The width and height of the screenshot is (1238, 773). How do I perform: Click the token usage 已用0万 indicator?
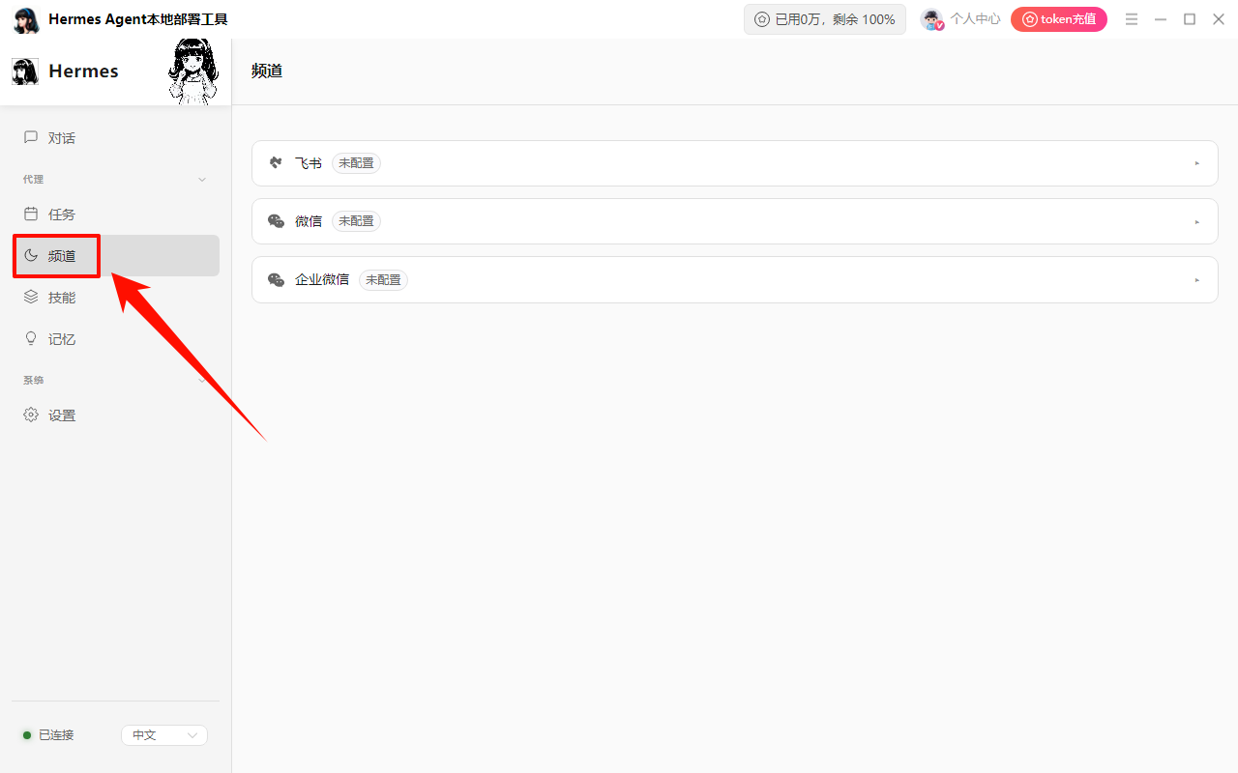pos(825,19)
